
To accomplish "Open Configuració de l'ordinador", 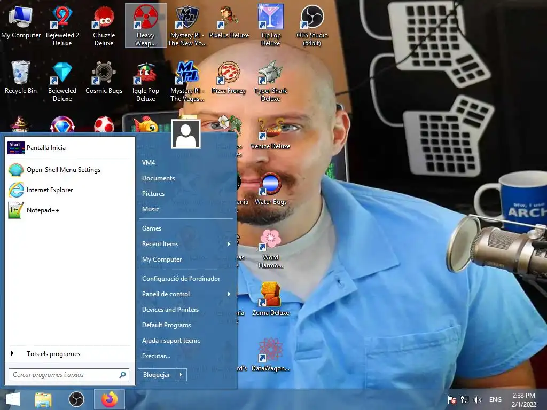I will click(x=185, y=279).
